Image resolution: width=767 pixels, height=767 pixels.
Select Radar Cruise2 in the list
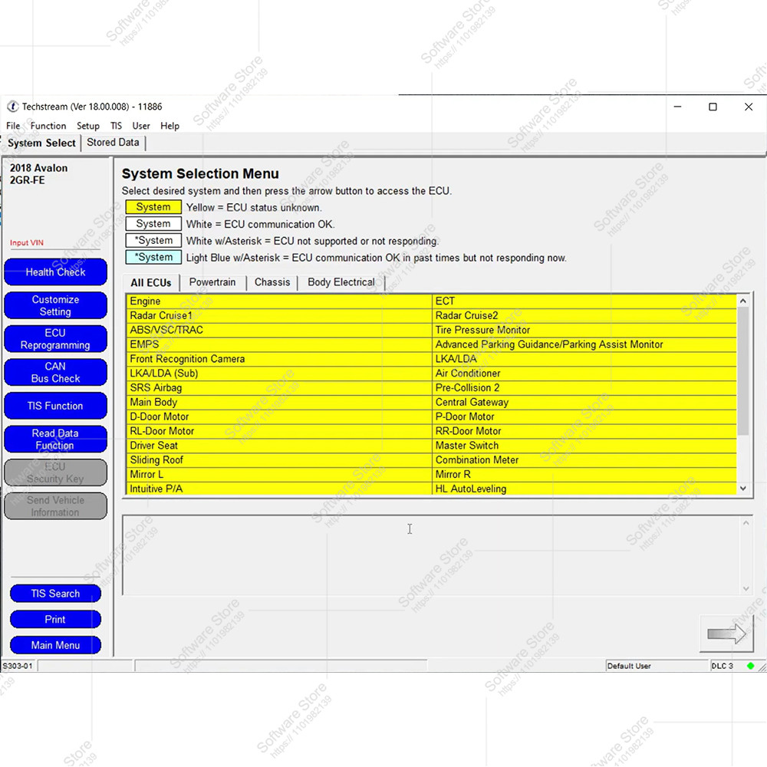click(x=584, y=315)
